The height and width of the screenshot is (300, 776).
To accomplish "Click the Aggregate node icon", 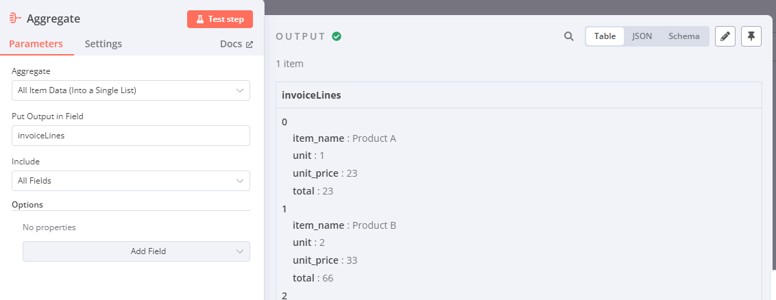I will [14, 18].
